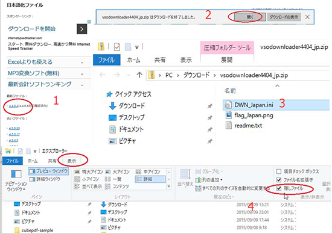Viewport: 332px width, 234px height.
Task: Choose コンテンツ layout
Action: pyautogui.click(x=117, y=186)
